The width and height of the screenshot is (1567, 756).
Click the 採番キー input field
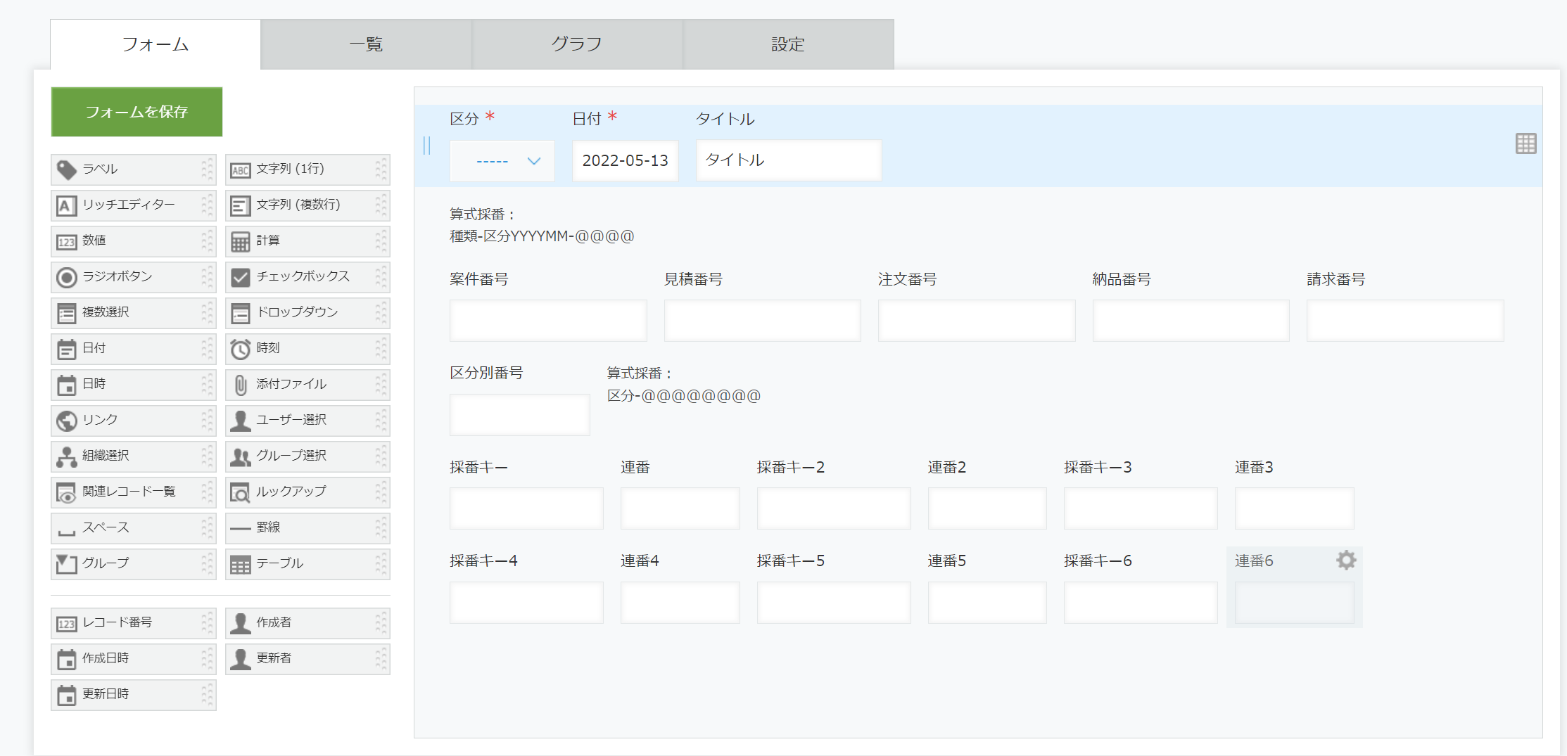tap(526, 508)
